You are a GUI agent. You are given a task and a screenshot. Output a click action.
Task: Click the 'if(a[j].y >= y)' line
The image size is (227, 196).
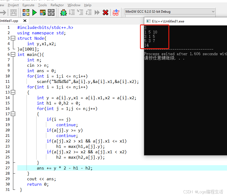click(x=65, y=130)
